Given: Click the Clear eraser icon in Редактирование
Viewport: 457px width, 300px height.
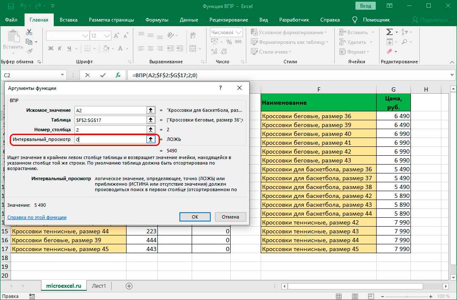Looking at the screenshot, I should pyautogui.click(x=390, y=51).
